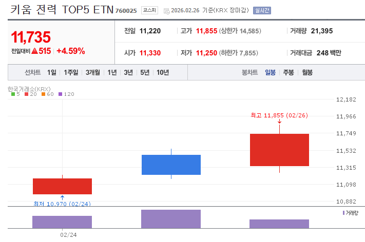Screen dimensions: 365x242
Task: Click the 실시간 realtime badge
Action: pos(262,10)
